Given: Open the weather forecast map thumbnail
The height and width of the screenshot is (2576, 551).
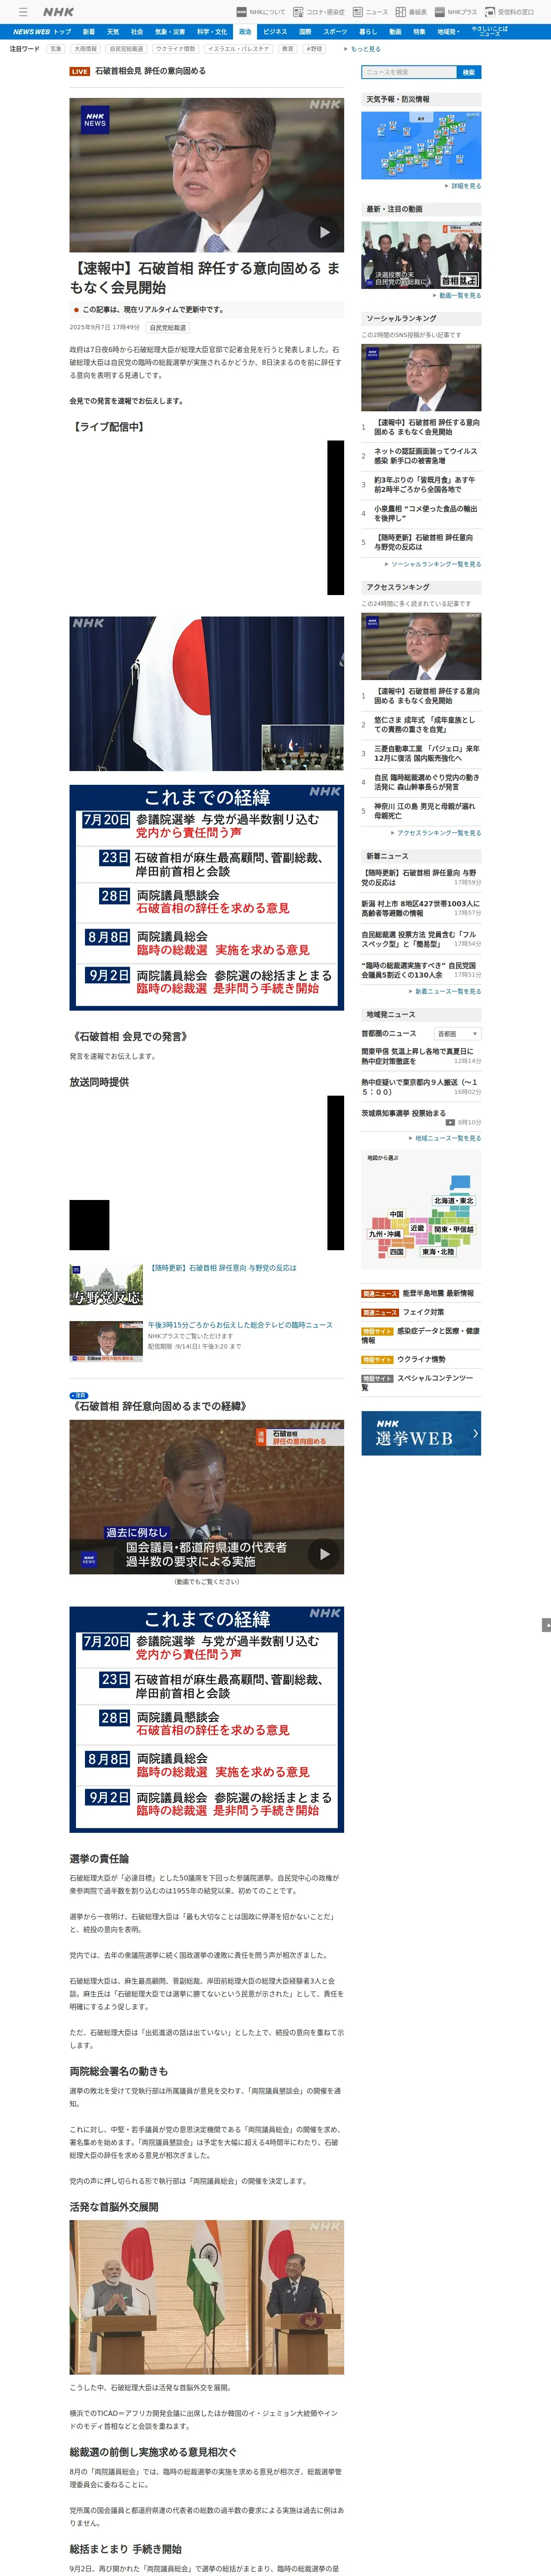Looking at the screenshot, I should coord(421,145).
